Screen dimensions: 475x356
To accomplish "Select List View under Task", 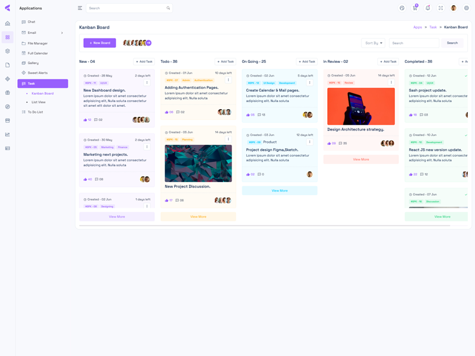I will tap(39, 102).
